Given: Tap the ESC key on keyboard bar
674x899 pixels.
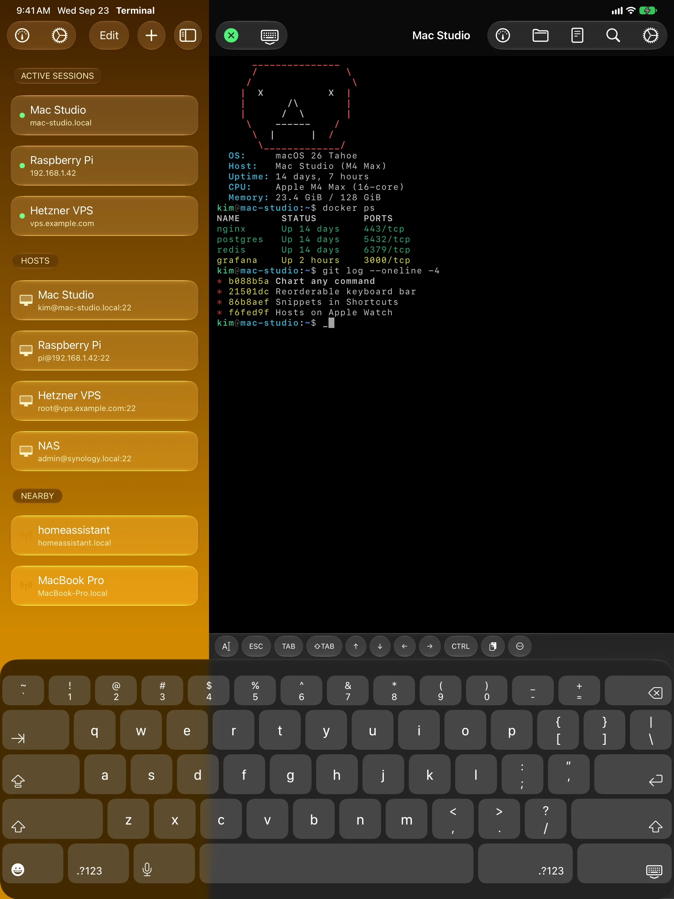Looking at the screenshot, I should coord(256,646).
